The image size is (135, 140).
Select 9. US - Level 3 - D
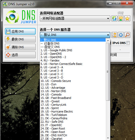point(73,77)
